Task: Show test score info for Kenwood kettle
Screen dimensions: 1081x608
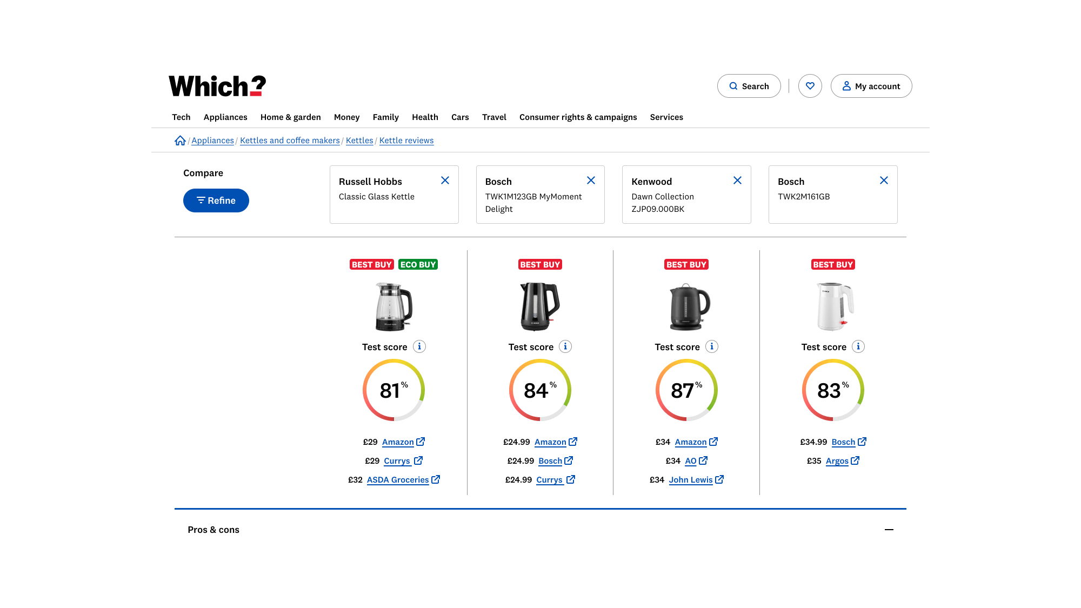Action: [x=712, y=346]
